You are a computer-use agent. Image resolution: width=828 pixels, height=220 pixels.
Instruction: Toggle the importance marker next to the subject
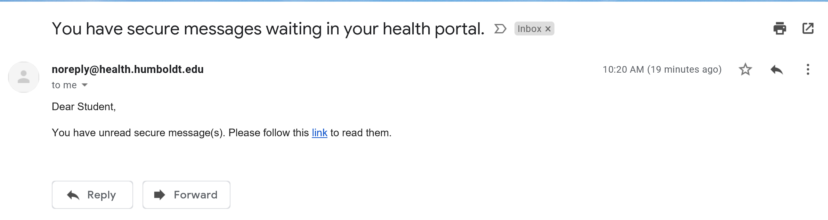pyautogui.click(x=500, y=29)
